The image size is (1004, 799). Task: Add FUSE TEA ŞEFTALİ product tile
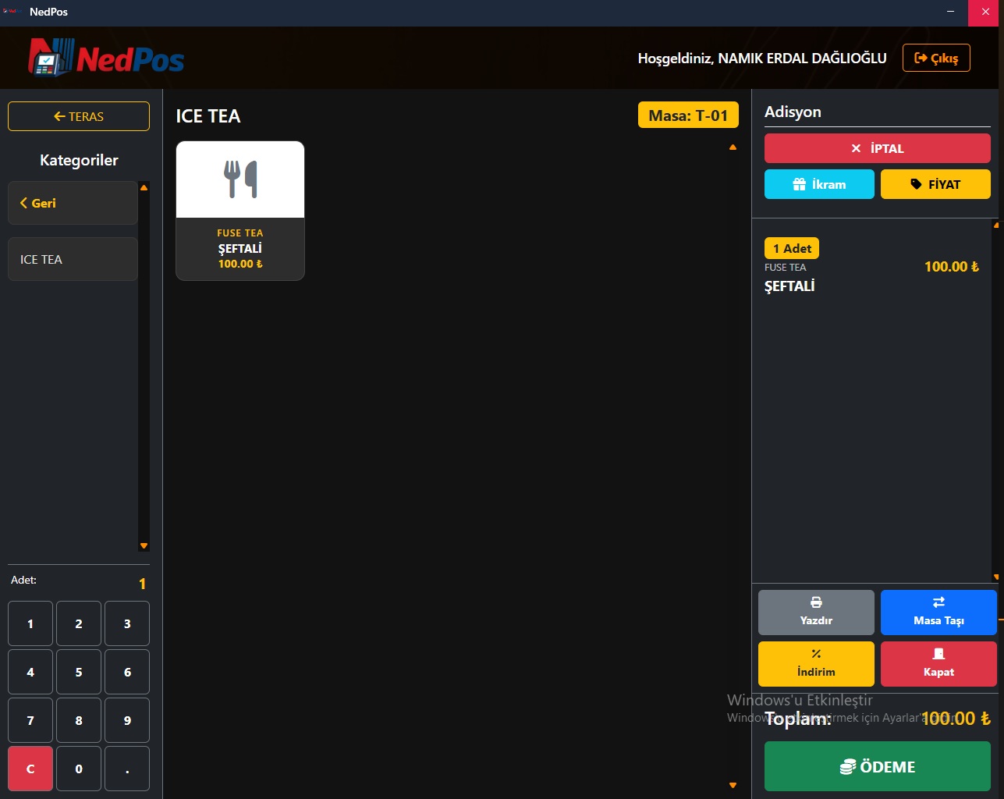[240, 211]
